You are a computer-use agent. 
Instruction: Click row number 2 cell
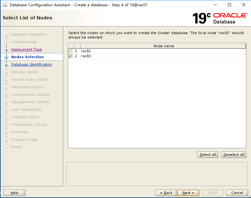tap(77, 56)
